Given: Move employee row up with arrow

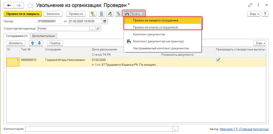Looking at the screenshot, I should [x=32, y=43].
